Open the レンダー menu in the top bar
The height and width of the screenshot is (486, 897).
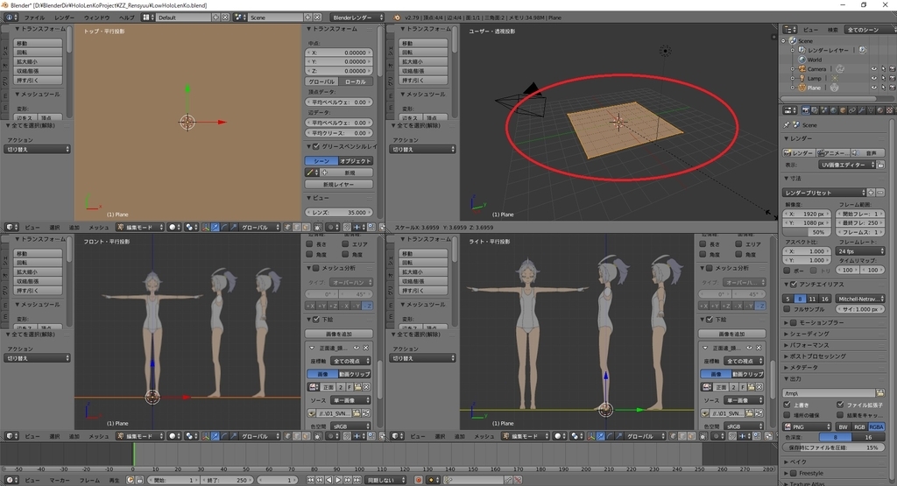coord(64,18)
